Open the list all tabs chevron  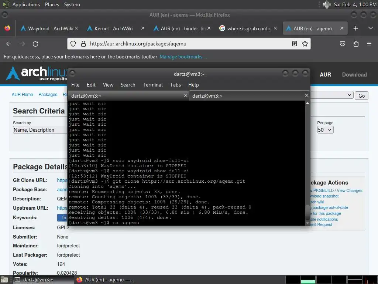coord(371,28)
